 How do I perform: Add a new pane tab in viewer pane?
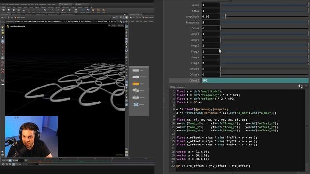pyautogui.click(x=77, y=14)
